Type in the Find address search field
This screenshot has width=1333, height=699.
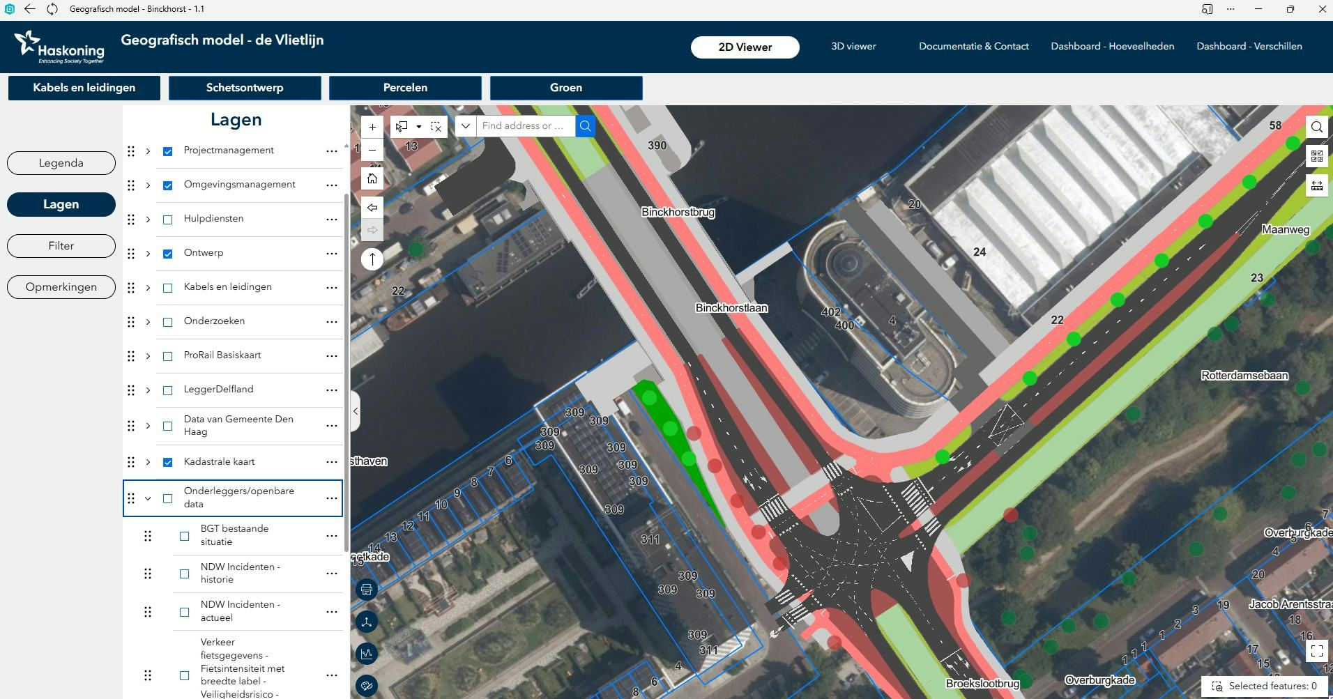tap(526, 126)
